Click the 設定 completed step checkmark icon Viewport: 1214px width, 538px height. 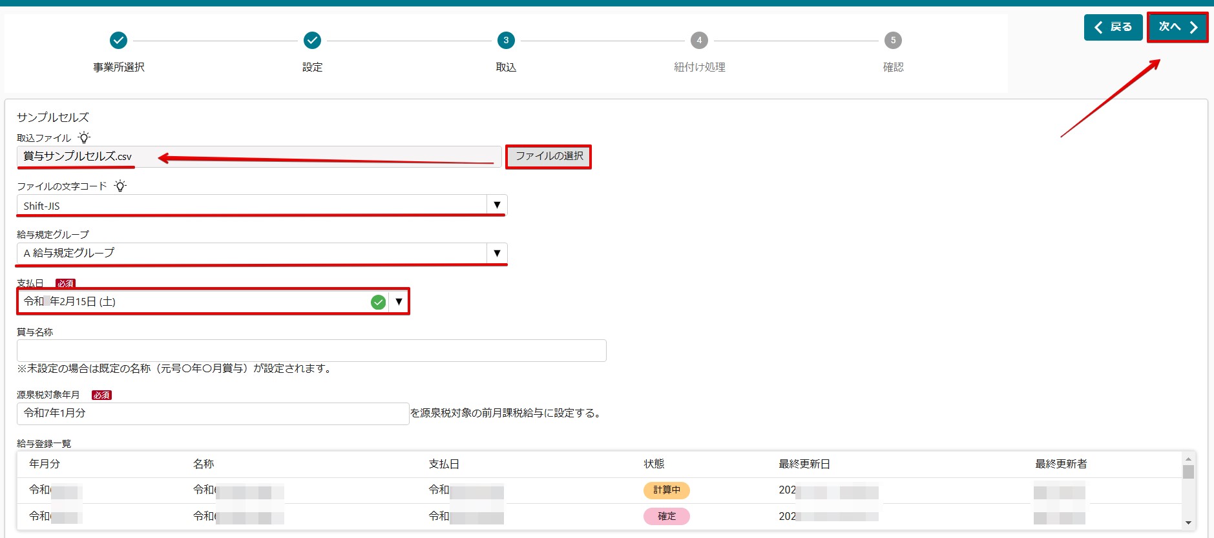click(x=312, y=40)
